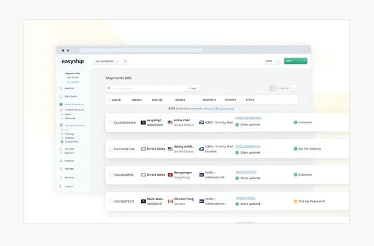Viewport: 374px width, 246px height.
Task: Click Direct Sales icon in ESUS6097912 row
Action: tap(143, 175)
